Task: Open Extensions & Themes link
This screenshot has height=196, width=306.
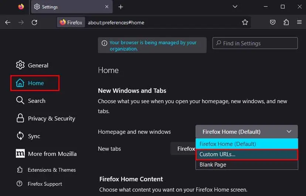Action: (x=46, y=170)
